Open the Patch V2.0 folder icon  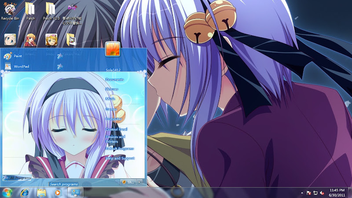[51, 9]
